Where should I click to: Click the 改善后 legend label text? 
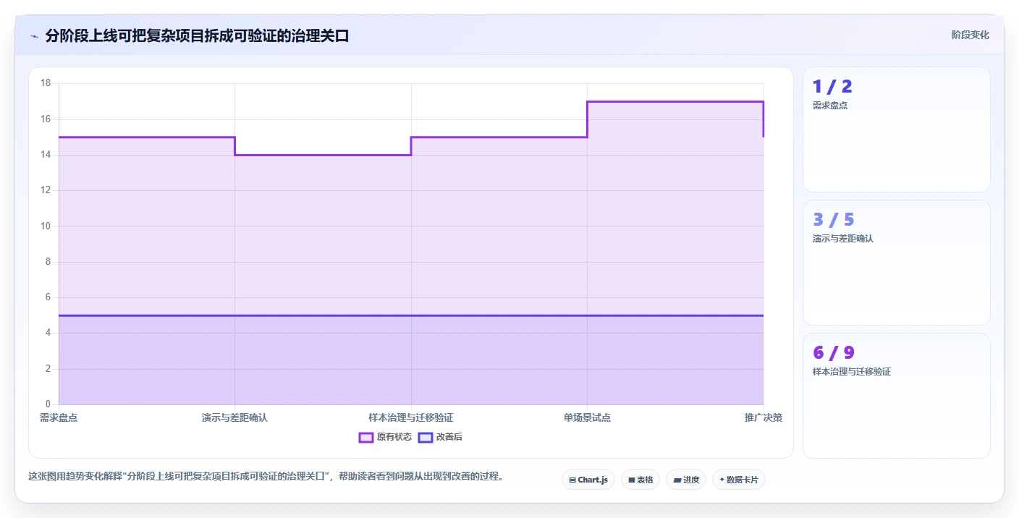[449, 437]
